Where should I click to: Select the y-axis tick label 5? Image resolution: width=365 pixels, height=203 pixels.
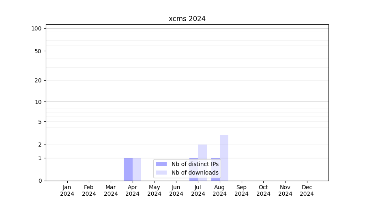coord(39,122)
